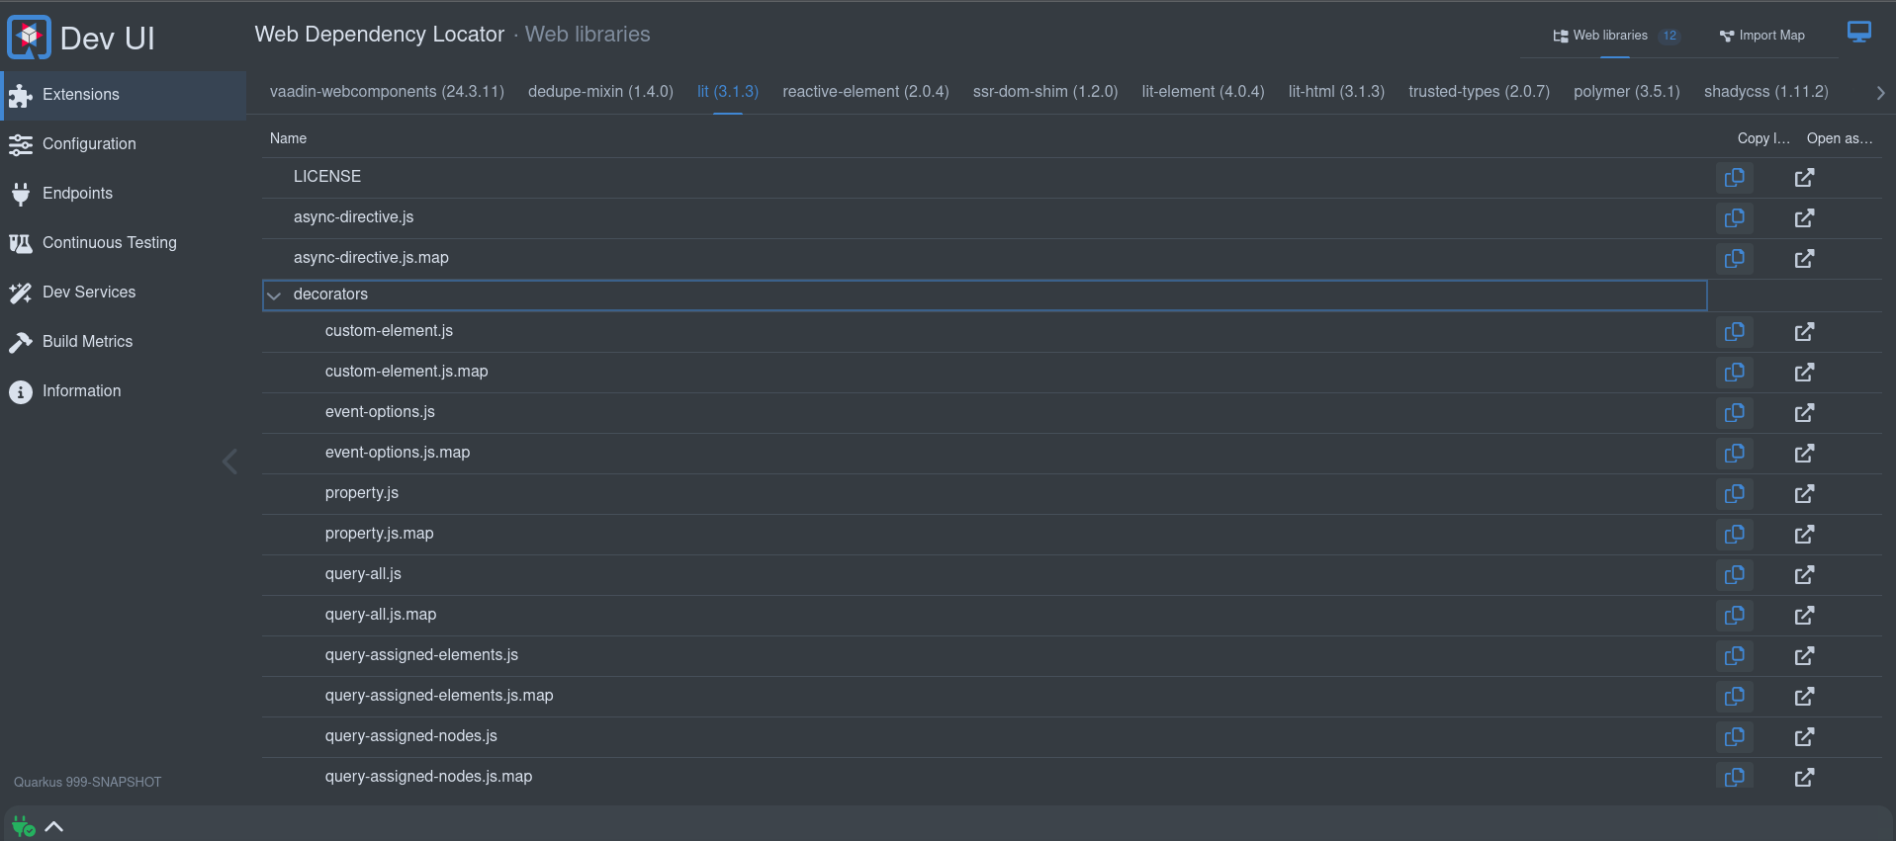
Task: Go to Continuous Testing section
Action: pyautogui.click(x=110, y=243)
